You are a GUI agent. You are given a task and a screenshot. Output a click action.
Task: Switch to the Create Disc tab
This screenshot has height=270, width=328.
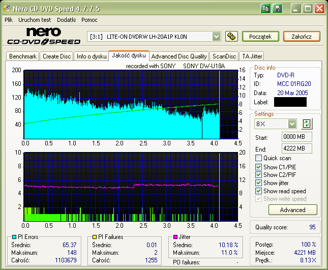pos(56,56)
